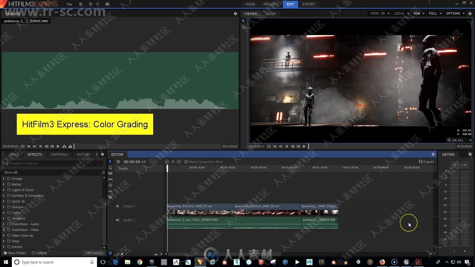Open the MEDIA panel tab
The image size is (475, 267).
pyautogui.click(x=14, y=155)
